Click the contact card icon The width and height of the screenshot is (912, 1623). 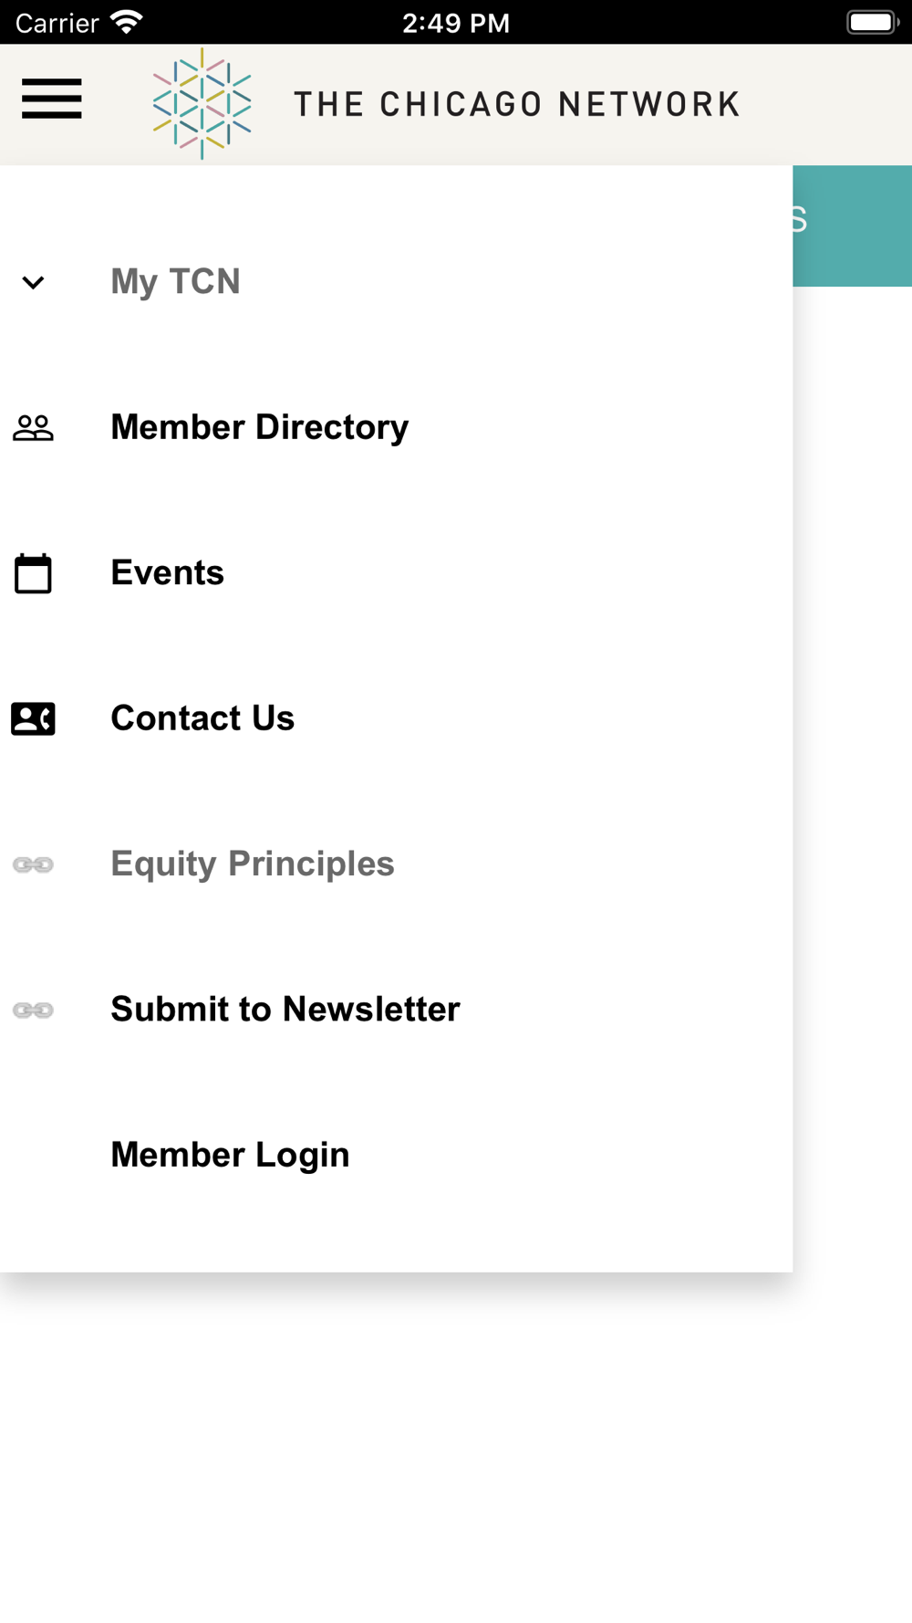34,718
